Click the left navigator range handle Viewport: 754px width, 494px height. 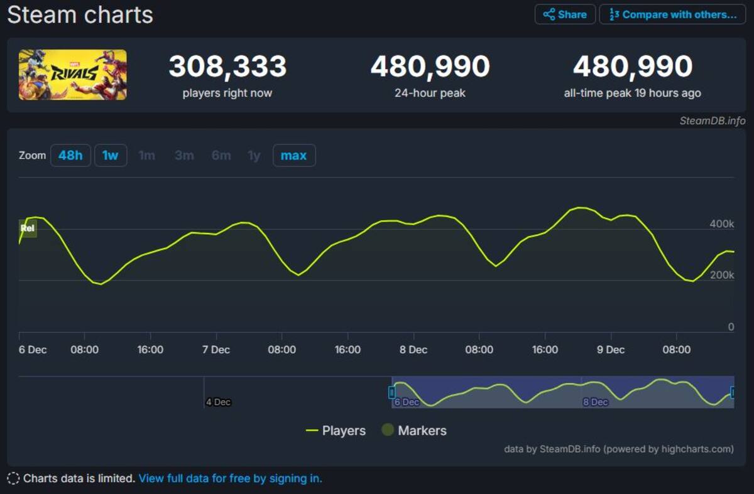392,393
